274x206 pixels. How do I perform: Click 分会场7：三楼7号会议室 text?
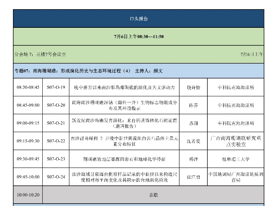[x=40, y=54]
